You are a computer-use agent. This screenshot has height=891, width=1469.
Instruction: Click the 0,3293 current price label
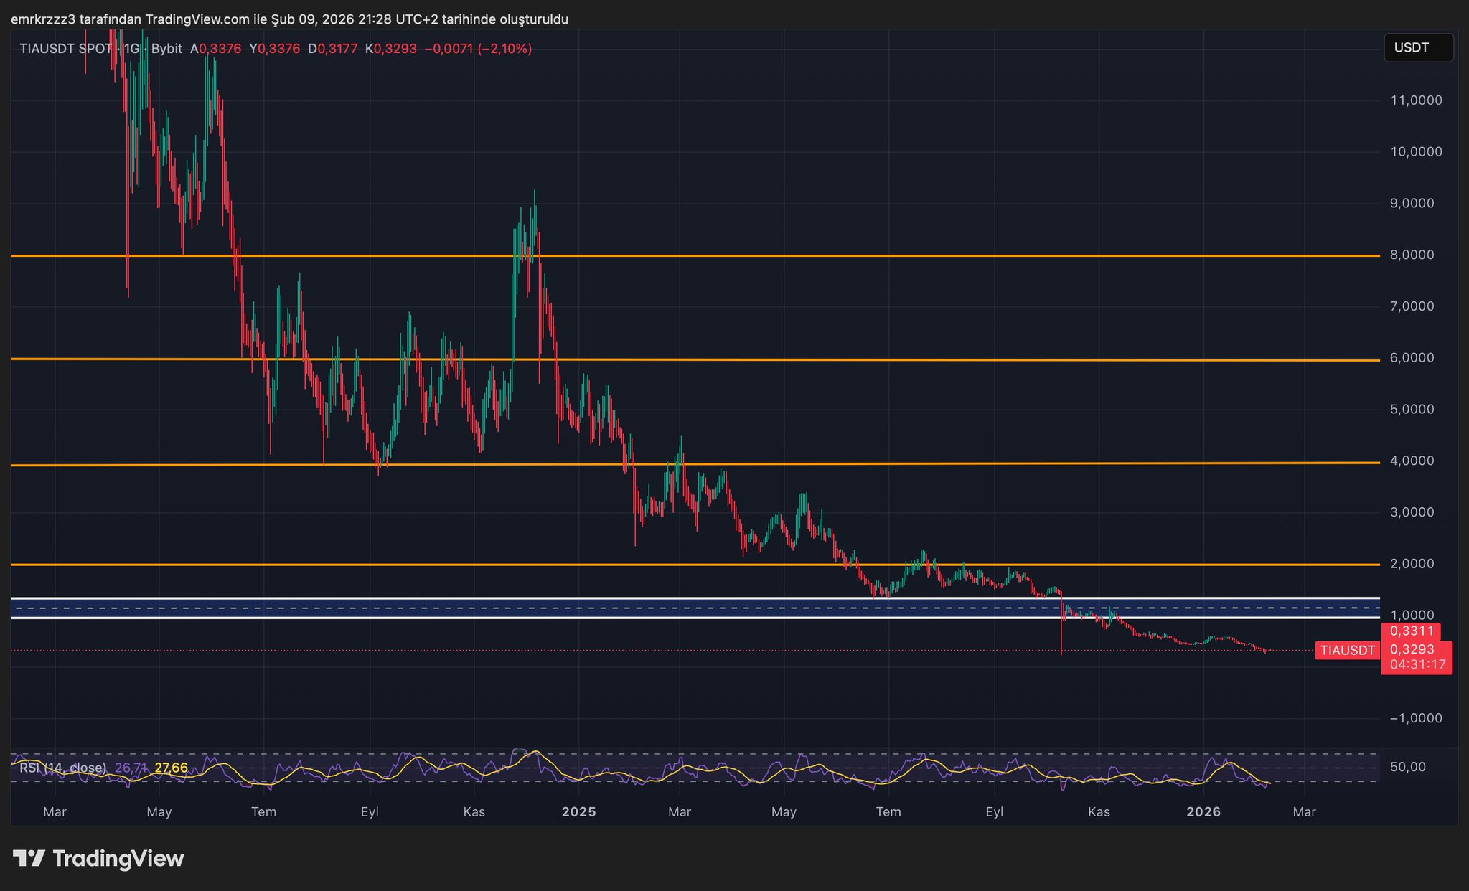click(1412, 649)
